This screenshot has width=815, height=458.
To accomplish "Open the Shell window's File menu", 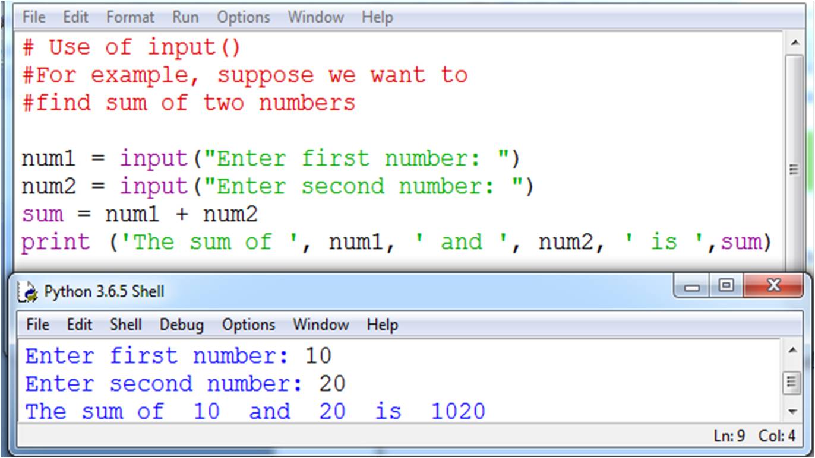I will coord(37,325).
